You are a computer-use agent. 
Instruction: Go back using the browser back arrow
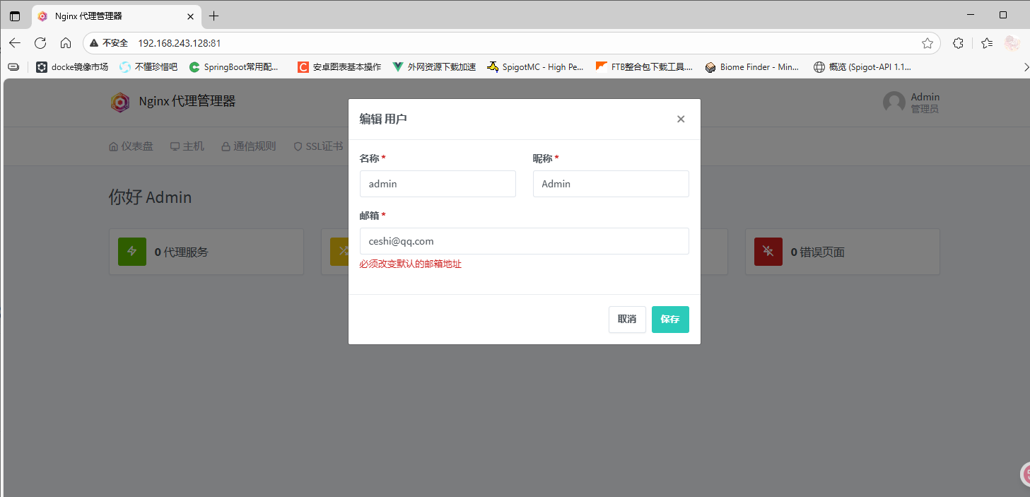15,43
